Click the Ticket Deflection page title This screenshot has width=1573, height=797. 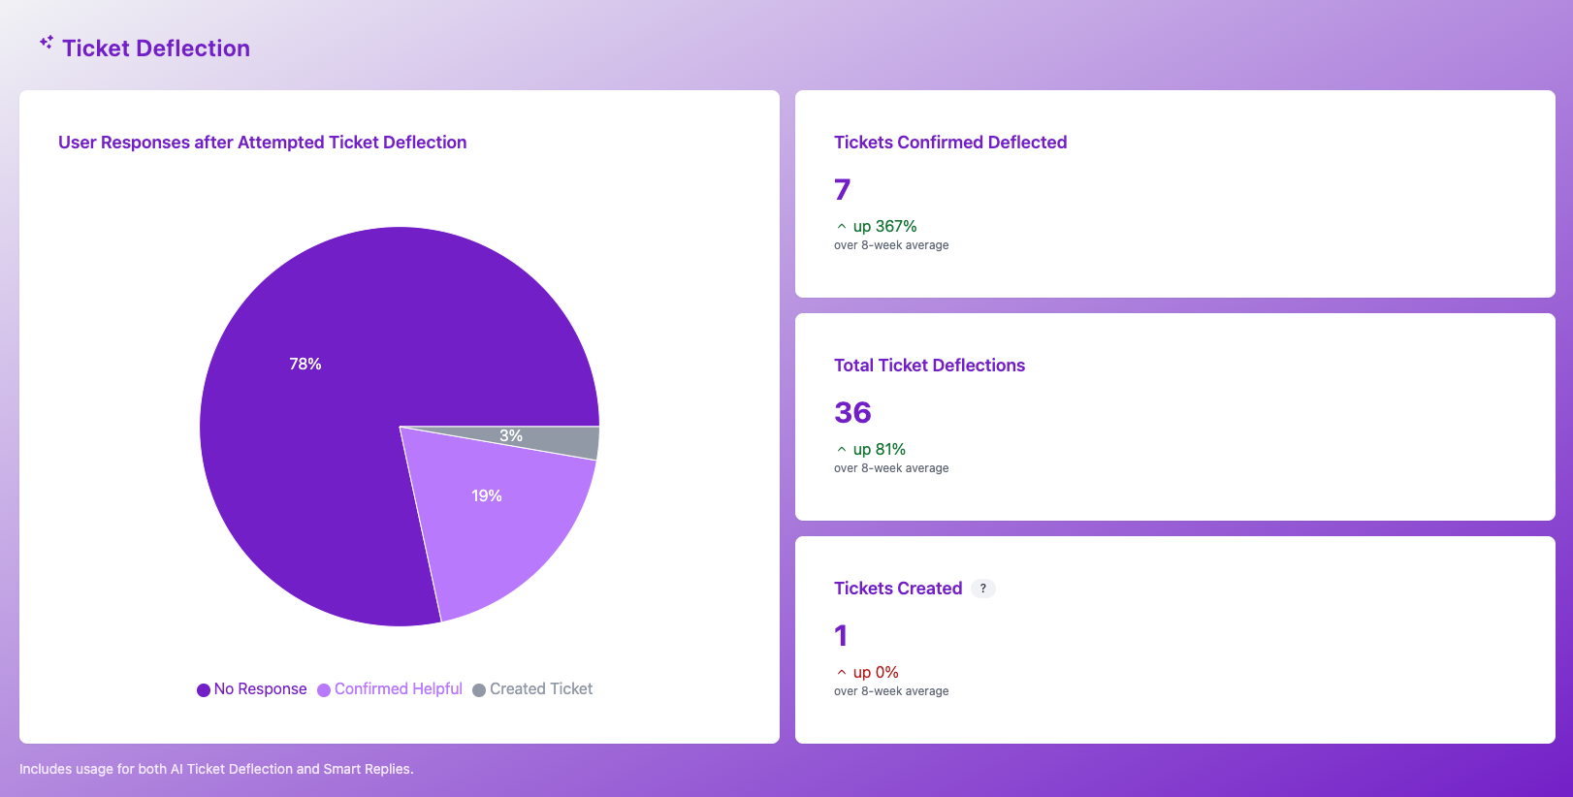click(156, 48)
